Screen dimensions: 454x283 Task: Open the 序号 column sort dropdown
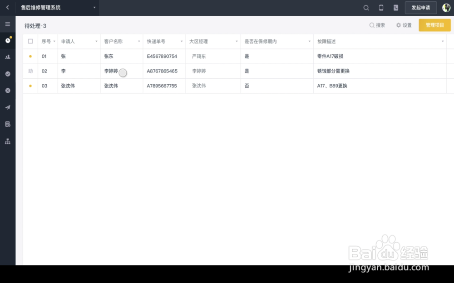pyautogui.click(x=54, y=41)
